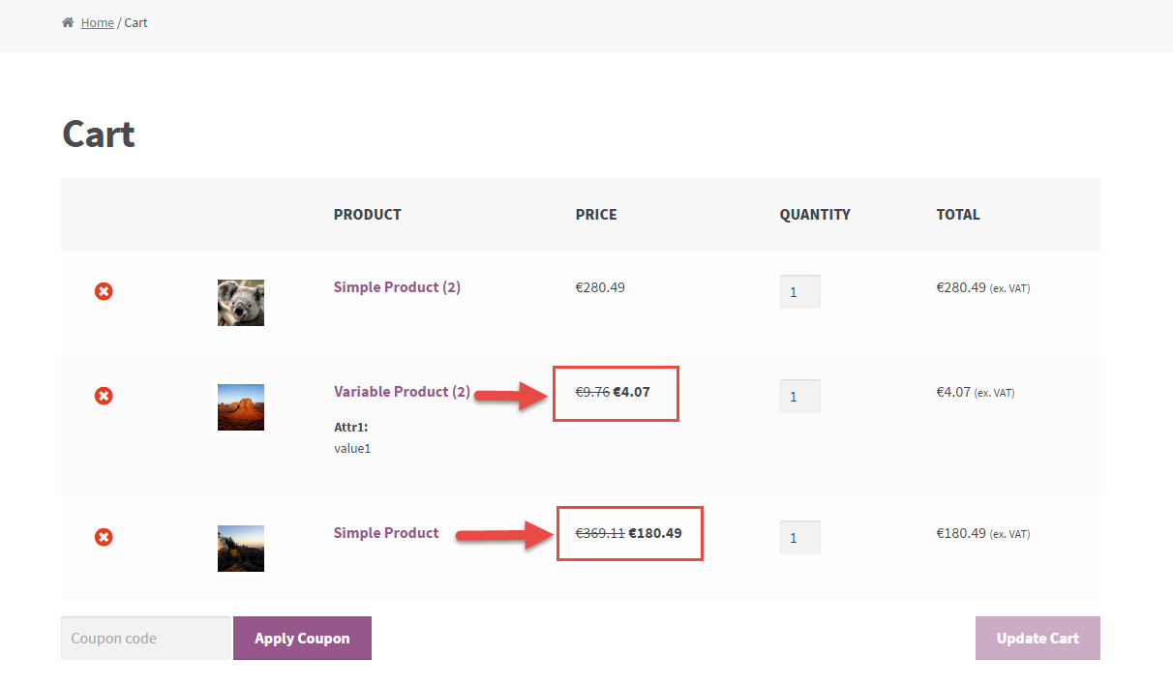Click the home icon in breadcrumb
1173x685 pixels.
(68, 22)
